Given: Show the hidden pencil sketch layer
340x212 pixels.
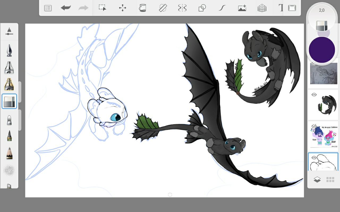Looking at the screenshot, I should coord(314,63).
